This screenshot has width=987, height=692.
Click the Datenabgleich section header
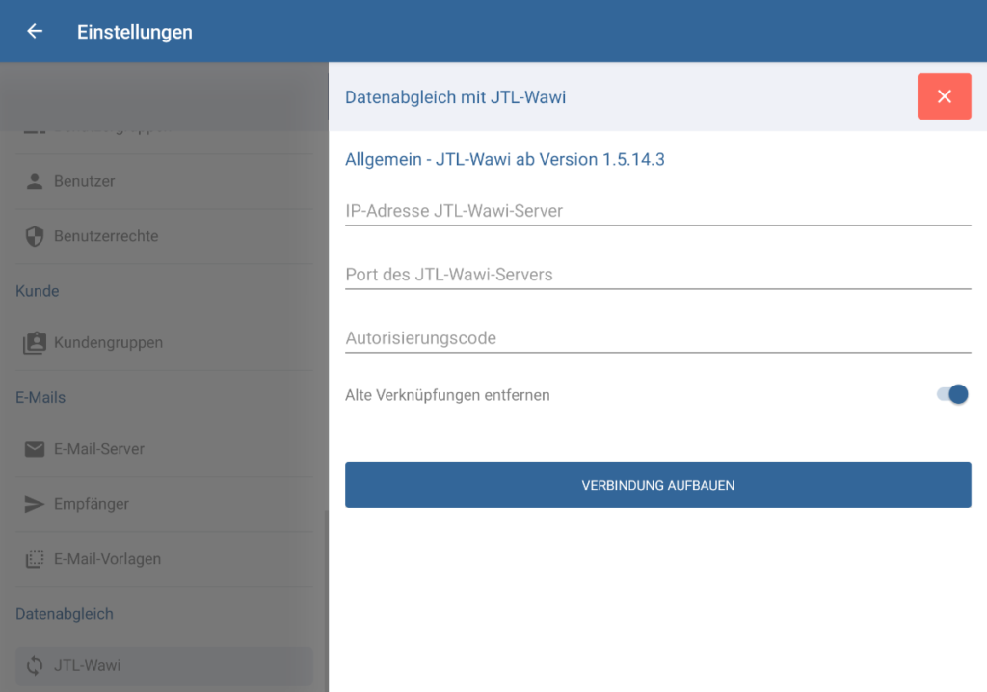pos(64,613)
